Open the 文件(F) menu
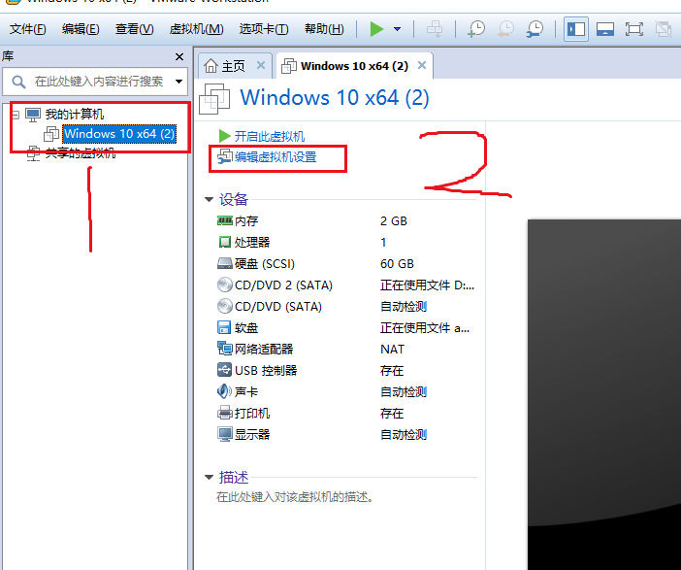681x570 pixels. [x=28, y=29]
